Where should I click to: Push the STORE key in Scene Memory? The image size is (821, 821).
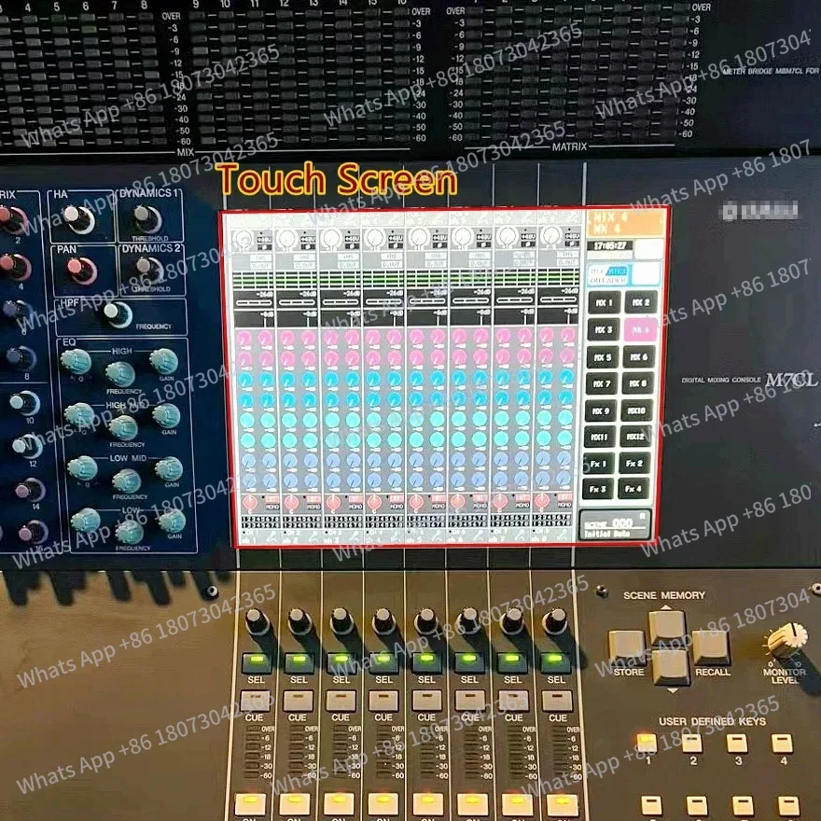[626, 647]
